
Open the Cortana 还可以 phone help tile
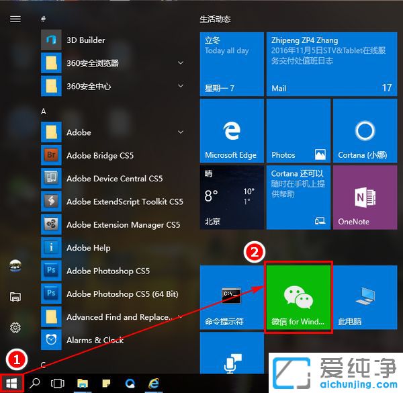[298, 198]
